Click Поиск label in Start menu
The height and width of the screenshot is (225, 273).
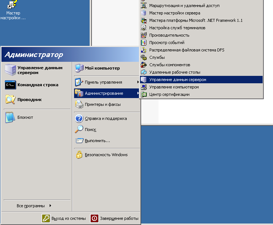pos(90,130)
